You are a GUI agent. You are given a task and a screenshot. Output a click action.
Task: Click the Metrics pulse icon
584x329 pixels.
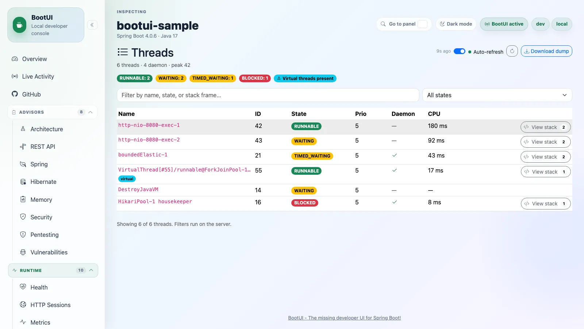[x=23, y=322]
